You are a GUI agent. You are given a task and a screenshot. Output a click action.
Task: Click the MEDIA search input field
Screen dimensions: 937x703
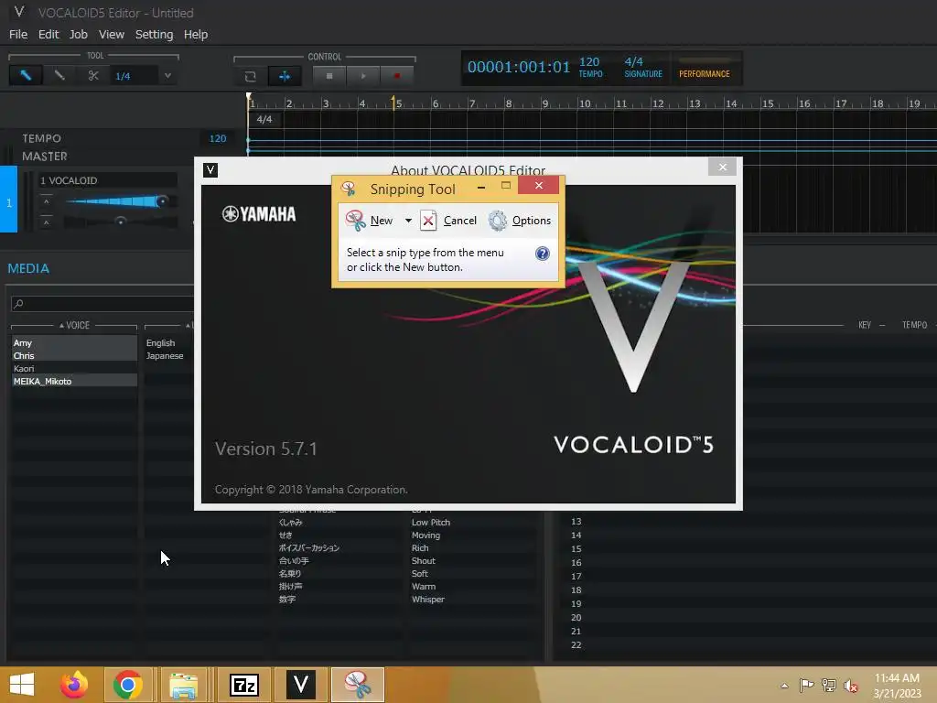click(102, 304)
